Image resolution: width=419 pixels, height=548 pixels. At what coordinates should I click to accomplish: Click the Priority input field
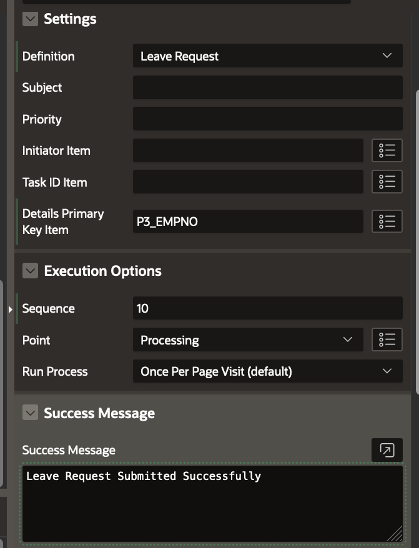click(x=267, y=119)
